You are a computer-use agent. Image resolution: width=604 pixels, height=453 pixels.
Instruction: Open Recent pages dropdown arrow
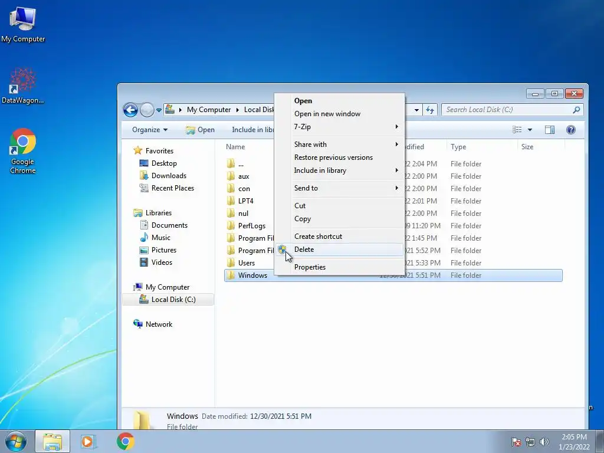click(x=159, y=110)
